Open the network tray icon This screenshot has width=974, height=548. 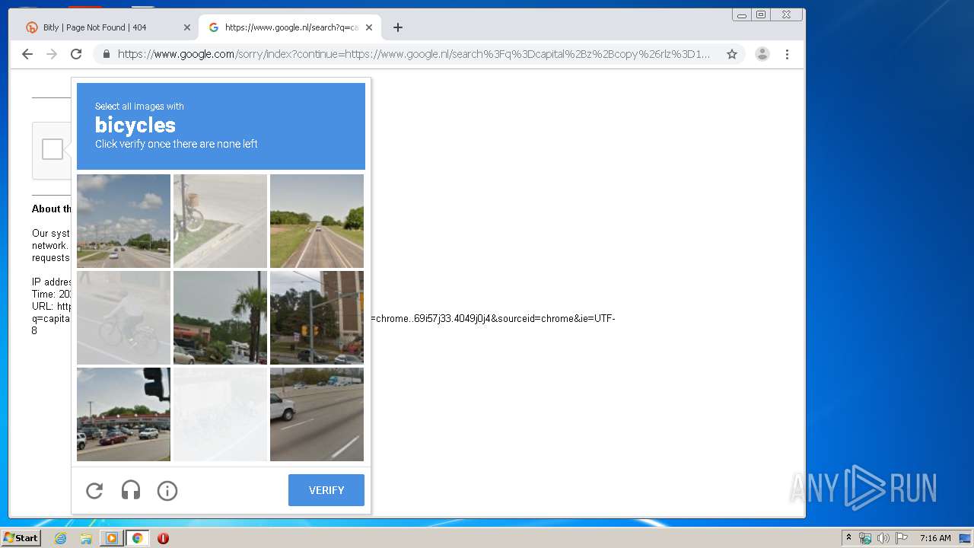(865, 538)
